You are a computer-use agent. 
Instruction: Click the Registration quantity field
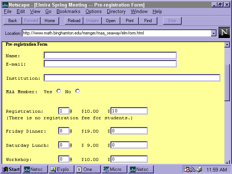(x=64, y=111)
